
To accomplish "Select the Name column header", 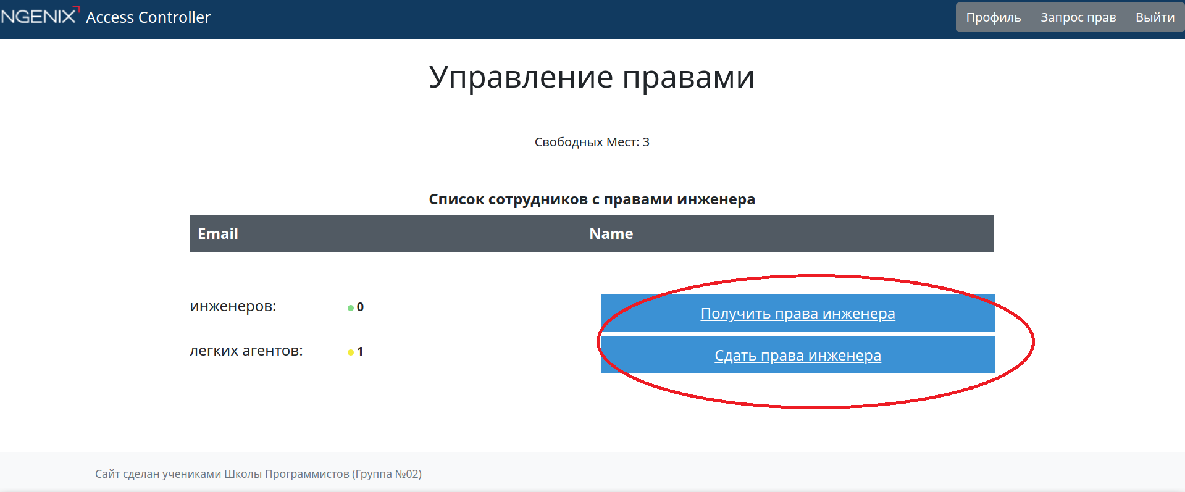I will [x=611, y=233].
